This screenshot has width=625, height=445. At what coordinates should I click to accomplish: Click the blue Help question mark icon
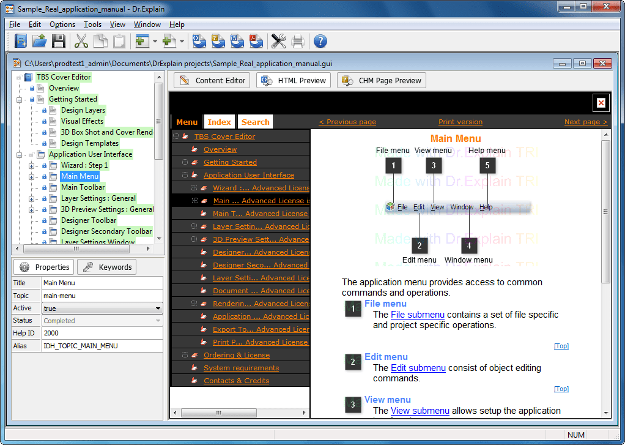click(x=320, y=41)
